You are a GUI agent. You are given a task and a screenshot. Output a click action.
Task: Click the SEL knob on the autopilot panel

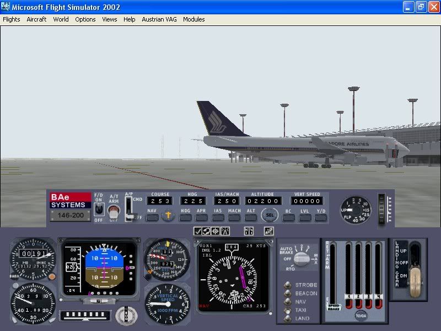pyautogui.click(x=270, y=215)
